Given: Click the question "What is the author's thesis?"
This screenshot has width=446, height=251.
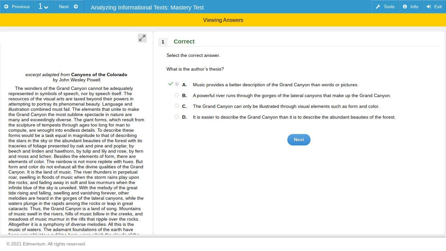Looking at the screenshot, I should point(195,69).
